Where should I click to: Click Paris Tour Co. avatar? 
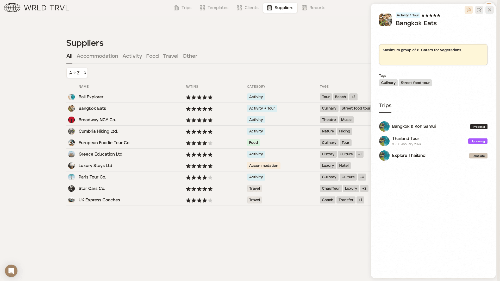tap(71, 177)
